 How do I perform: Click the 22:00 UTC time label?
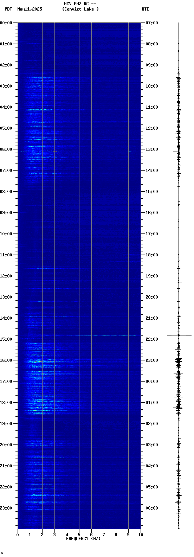152,339
